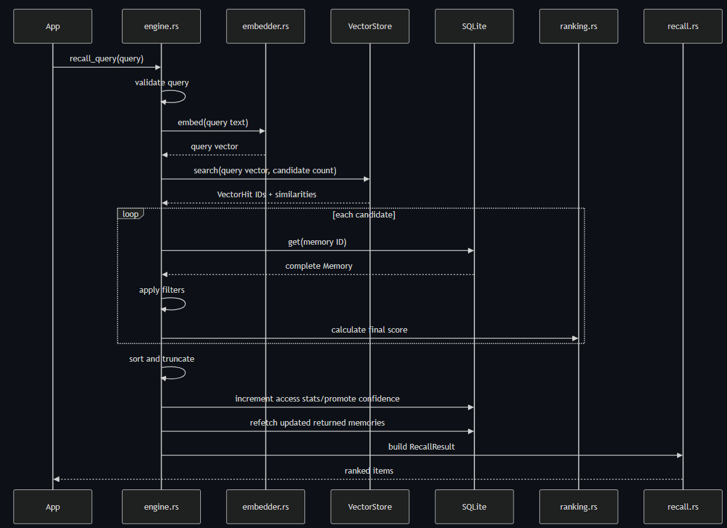Click the top recall.rs participant box
This screenshot has width=727, height=528.
pyautogui.click(x=683, y=27)
